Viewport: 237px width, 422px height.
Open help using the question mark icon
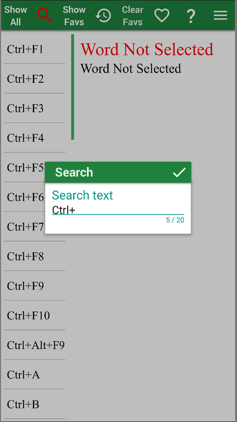pyautogui.click(x=191, y=16)
